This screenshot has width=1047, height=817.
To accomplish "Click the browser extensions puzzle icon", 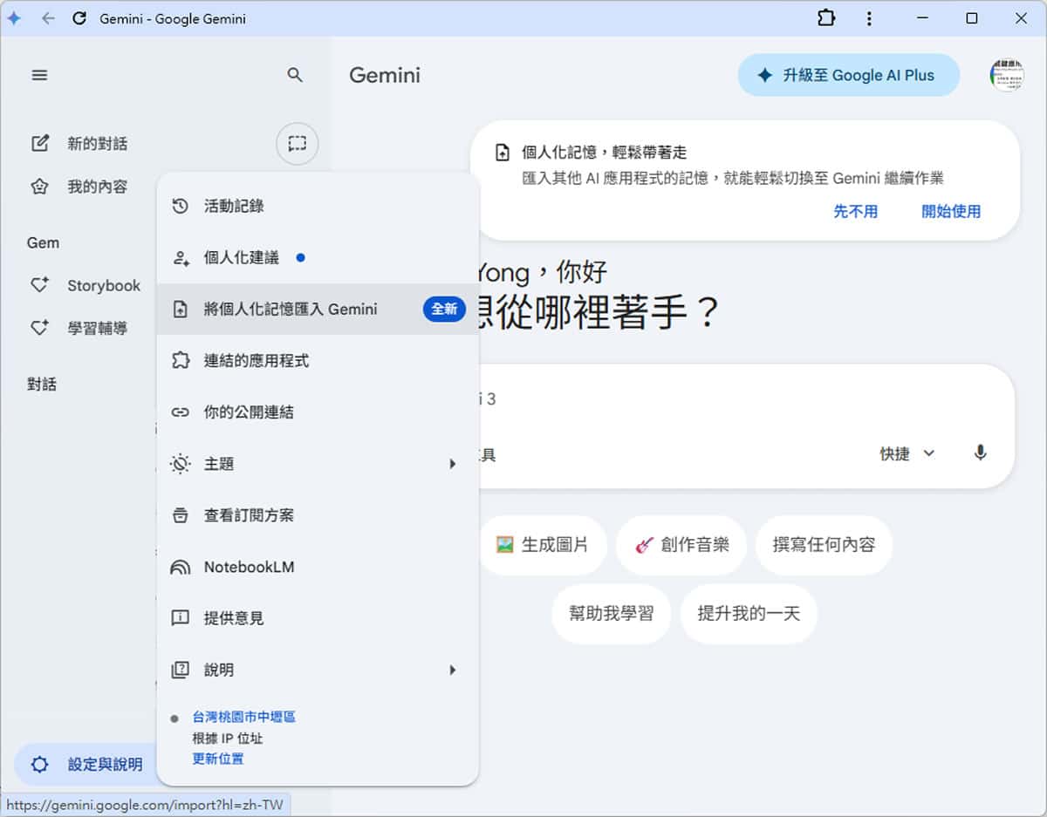I will coord(826,17).
